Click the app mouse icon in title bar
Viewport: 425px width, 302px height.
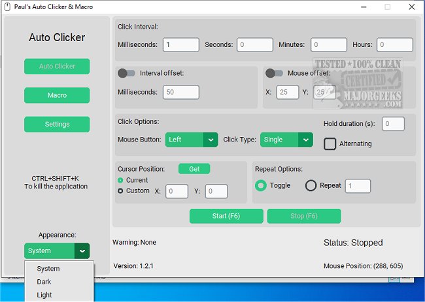(8, 7)
